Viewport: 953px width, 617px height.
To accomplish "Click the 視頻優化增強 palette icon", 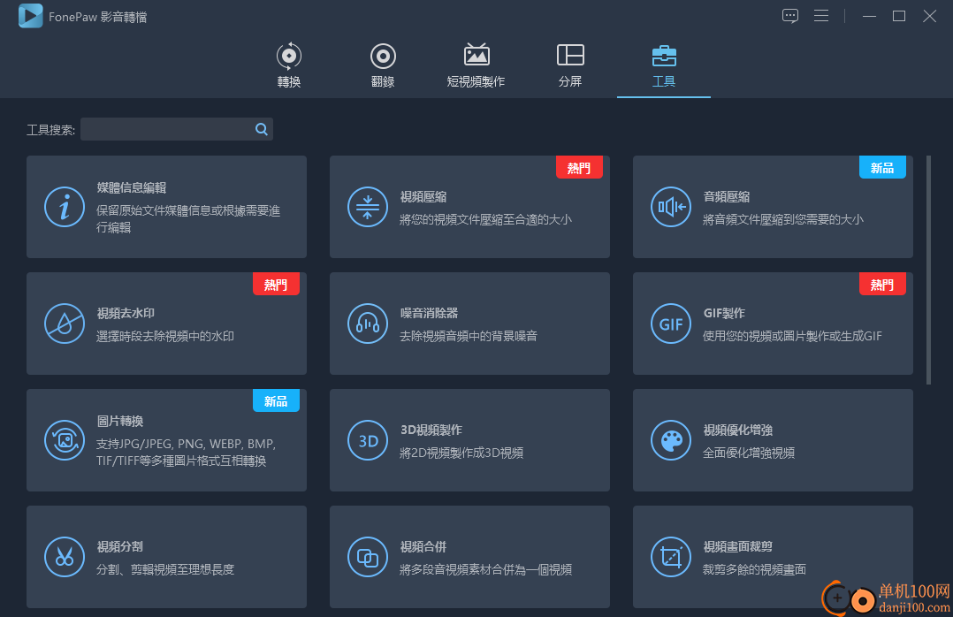I will pyautogui.click(x=671, y=440).
